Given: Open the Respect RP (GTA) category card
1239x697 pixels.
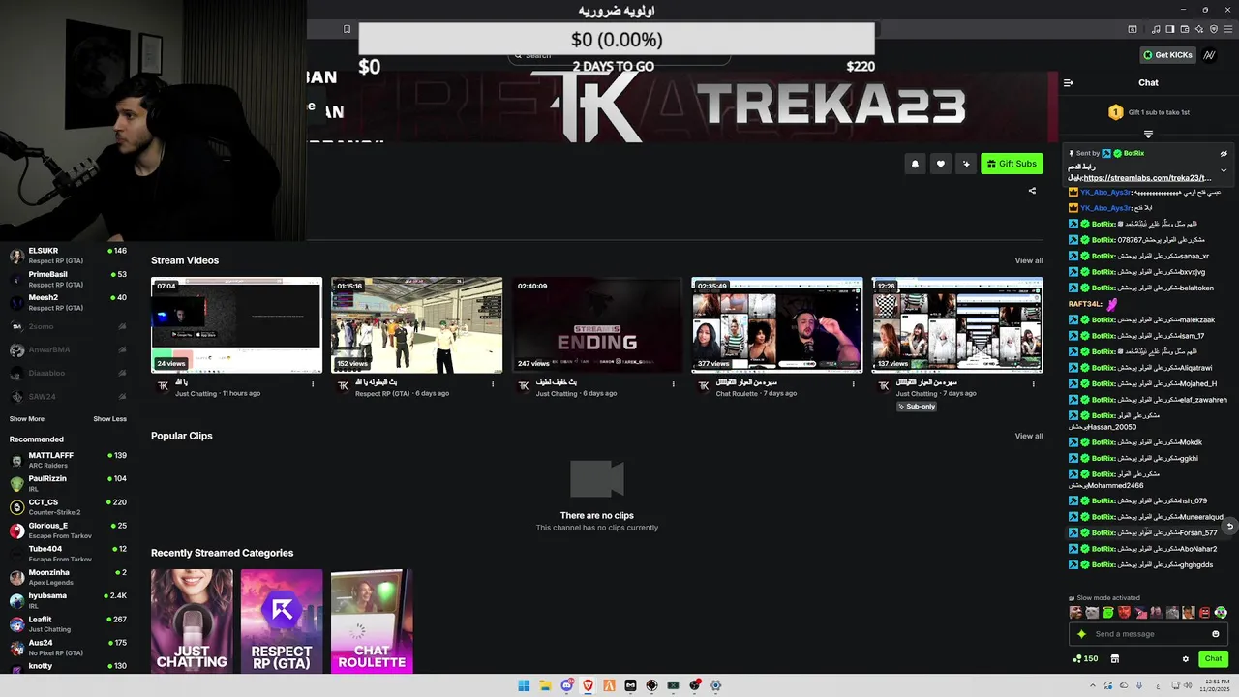Looking at the screenshot, I should (282, 621).
